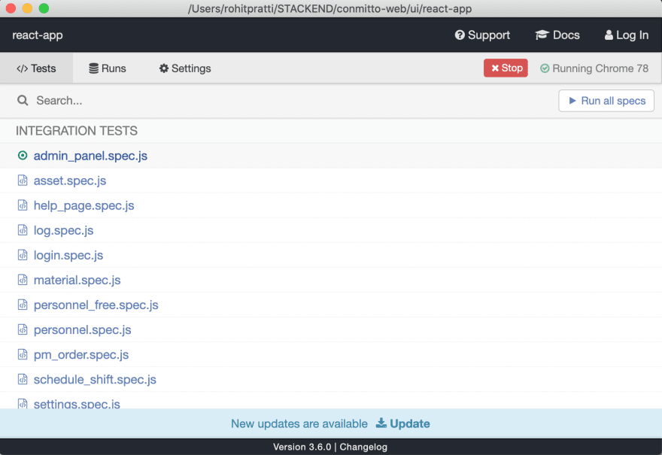Click the INTEGRATION TESTS section header
662x455 pixels.
click(x=77, y=131)
